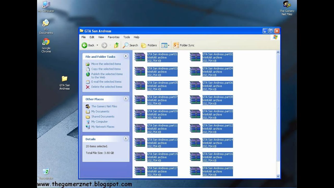The height and width of the screenshot is (188, 334).
Task: Select GTA San Andreas.part05 archive icon
Action: pyautogui.click(x=140, y=86)
